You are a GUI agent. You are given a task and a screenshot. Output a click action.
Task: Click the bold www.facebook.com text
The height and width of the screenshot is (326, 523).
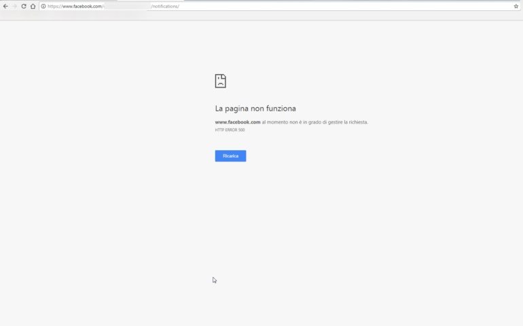(238, 122)
